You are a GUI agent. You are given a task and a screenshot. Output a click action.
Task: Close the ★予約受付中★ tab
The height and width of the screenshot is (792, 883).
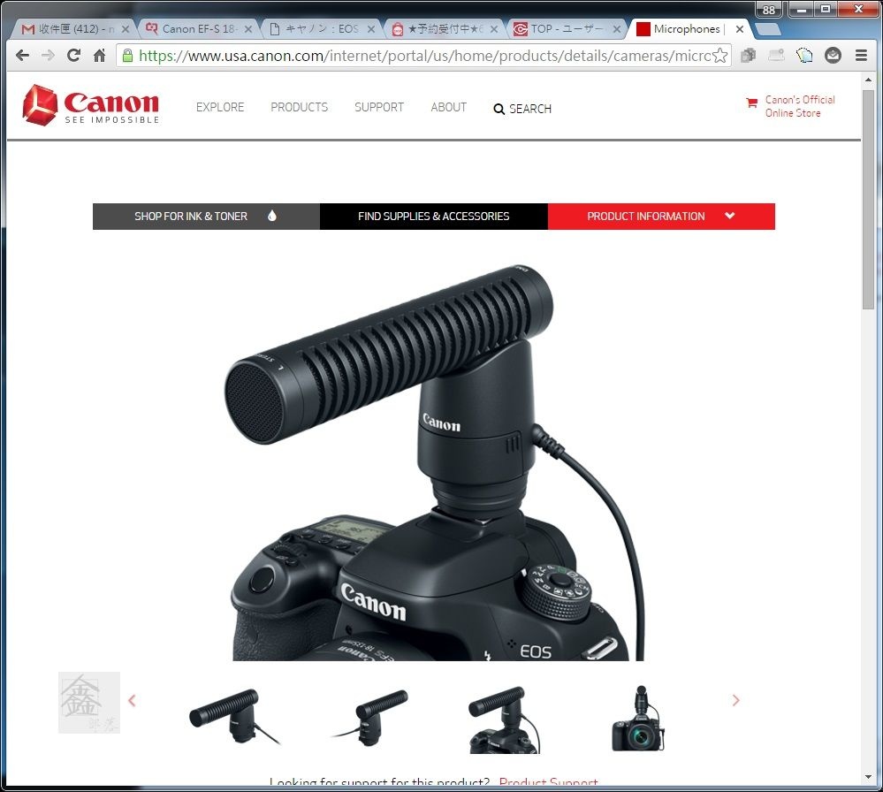point(494,29)
